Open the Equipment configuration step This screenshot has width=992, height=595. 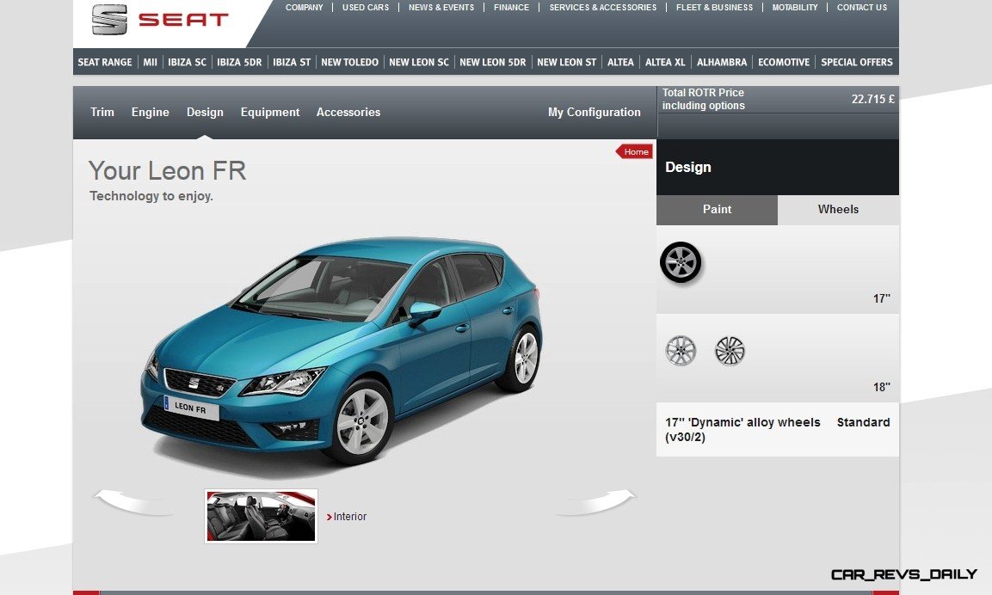coord(270,112)
